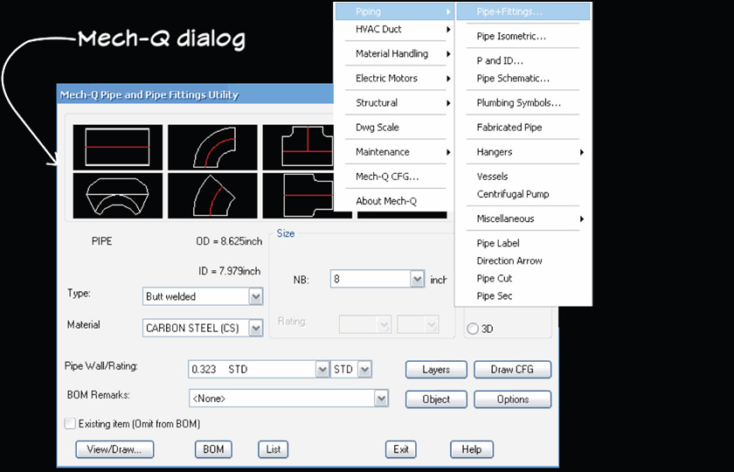
Task: Click the BOM button
Action: coord(213,449)
